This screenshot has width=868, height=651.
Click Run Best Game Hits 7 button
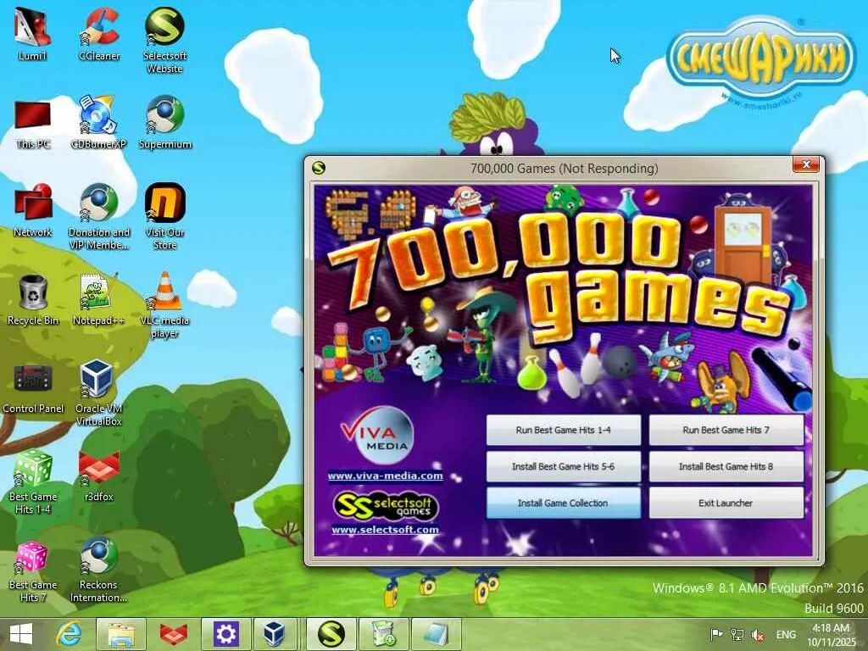click(726, 430)
